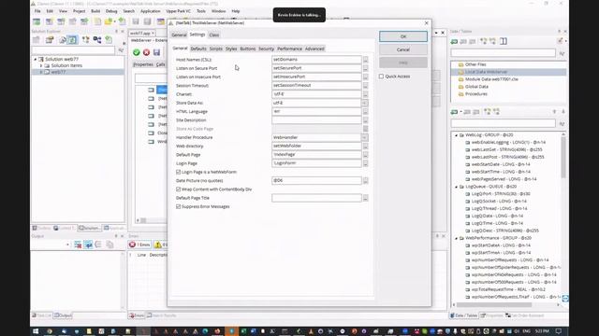Click the warning triangle icon in Errors pane

pos(158,245)
